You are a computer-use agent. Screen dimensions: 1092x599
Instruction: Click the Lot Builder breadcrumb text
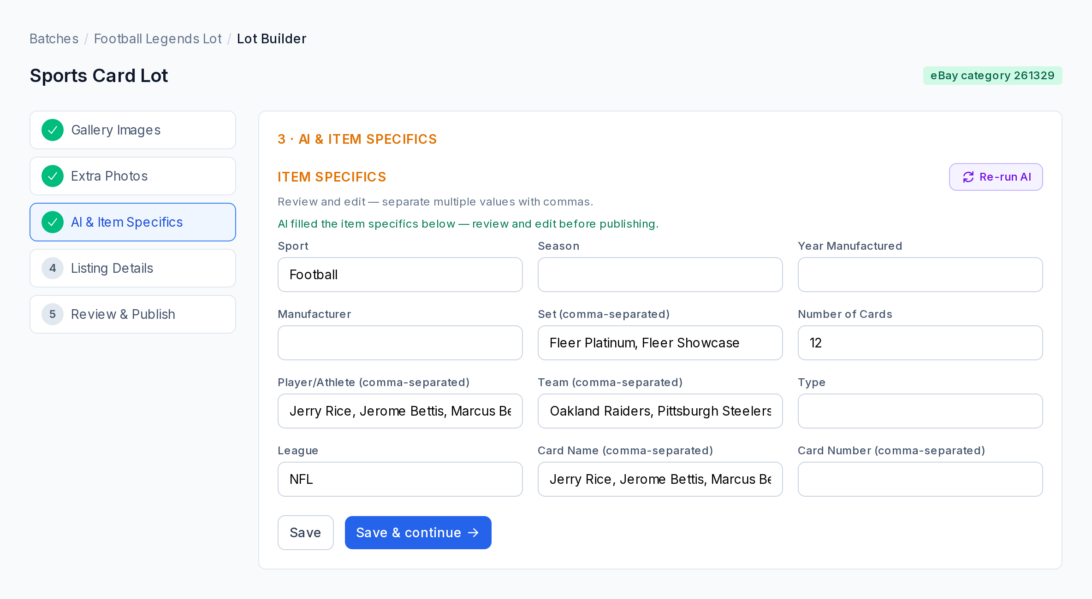[272, 39]
